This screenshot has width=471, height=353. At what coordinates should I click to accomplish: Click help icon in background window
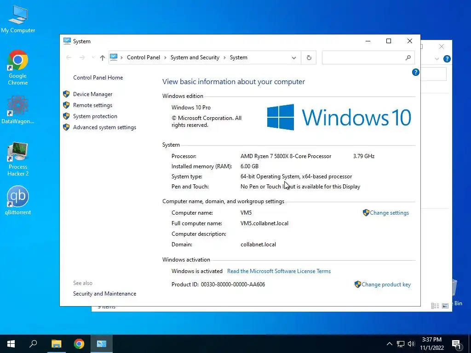[447, 59]
